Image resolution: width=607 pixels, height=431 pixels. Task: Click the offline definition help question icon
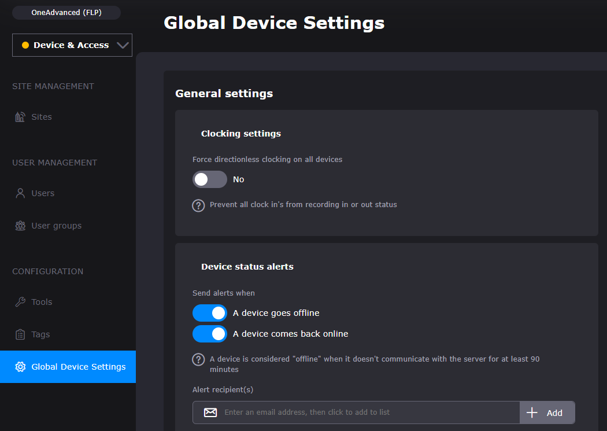point(198,359)
